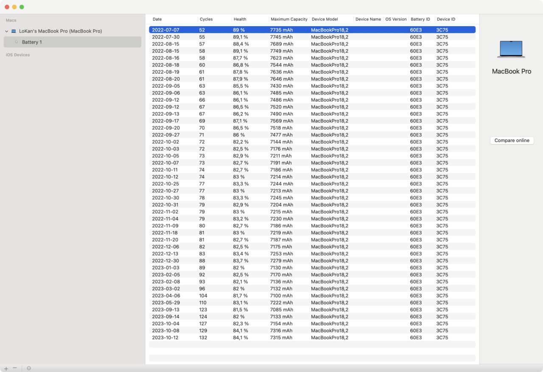Select the row dated 2022-12-06
This screenshot has width=543, height=372.
coord(312,247)
